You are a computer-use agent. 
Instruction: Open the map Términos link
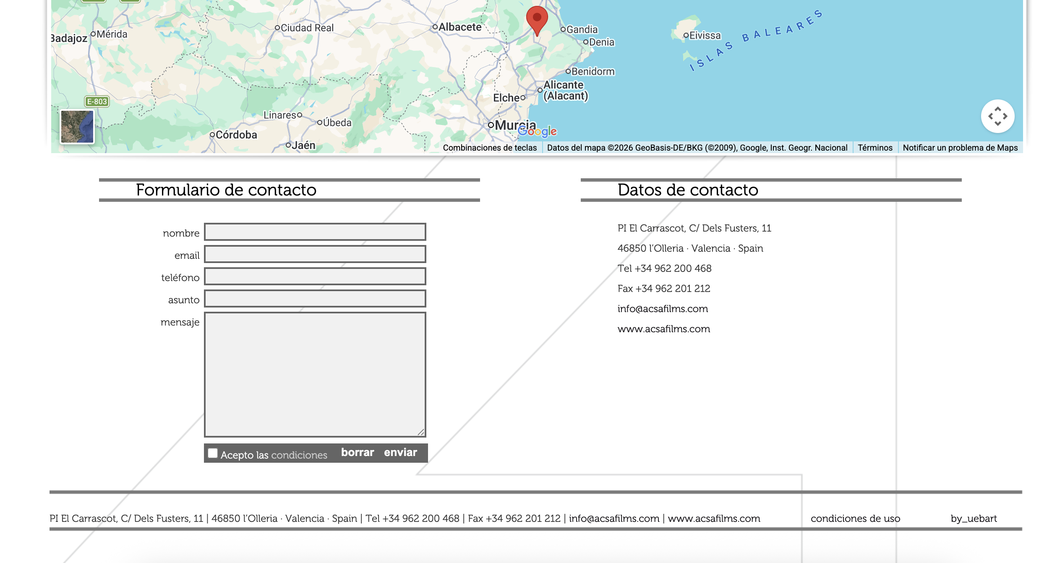coord(875,148)
